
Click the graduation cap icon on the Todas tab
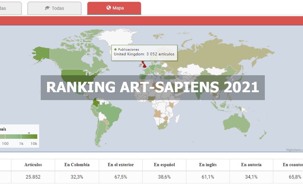click(x=47, y=8)
